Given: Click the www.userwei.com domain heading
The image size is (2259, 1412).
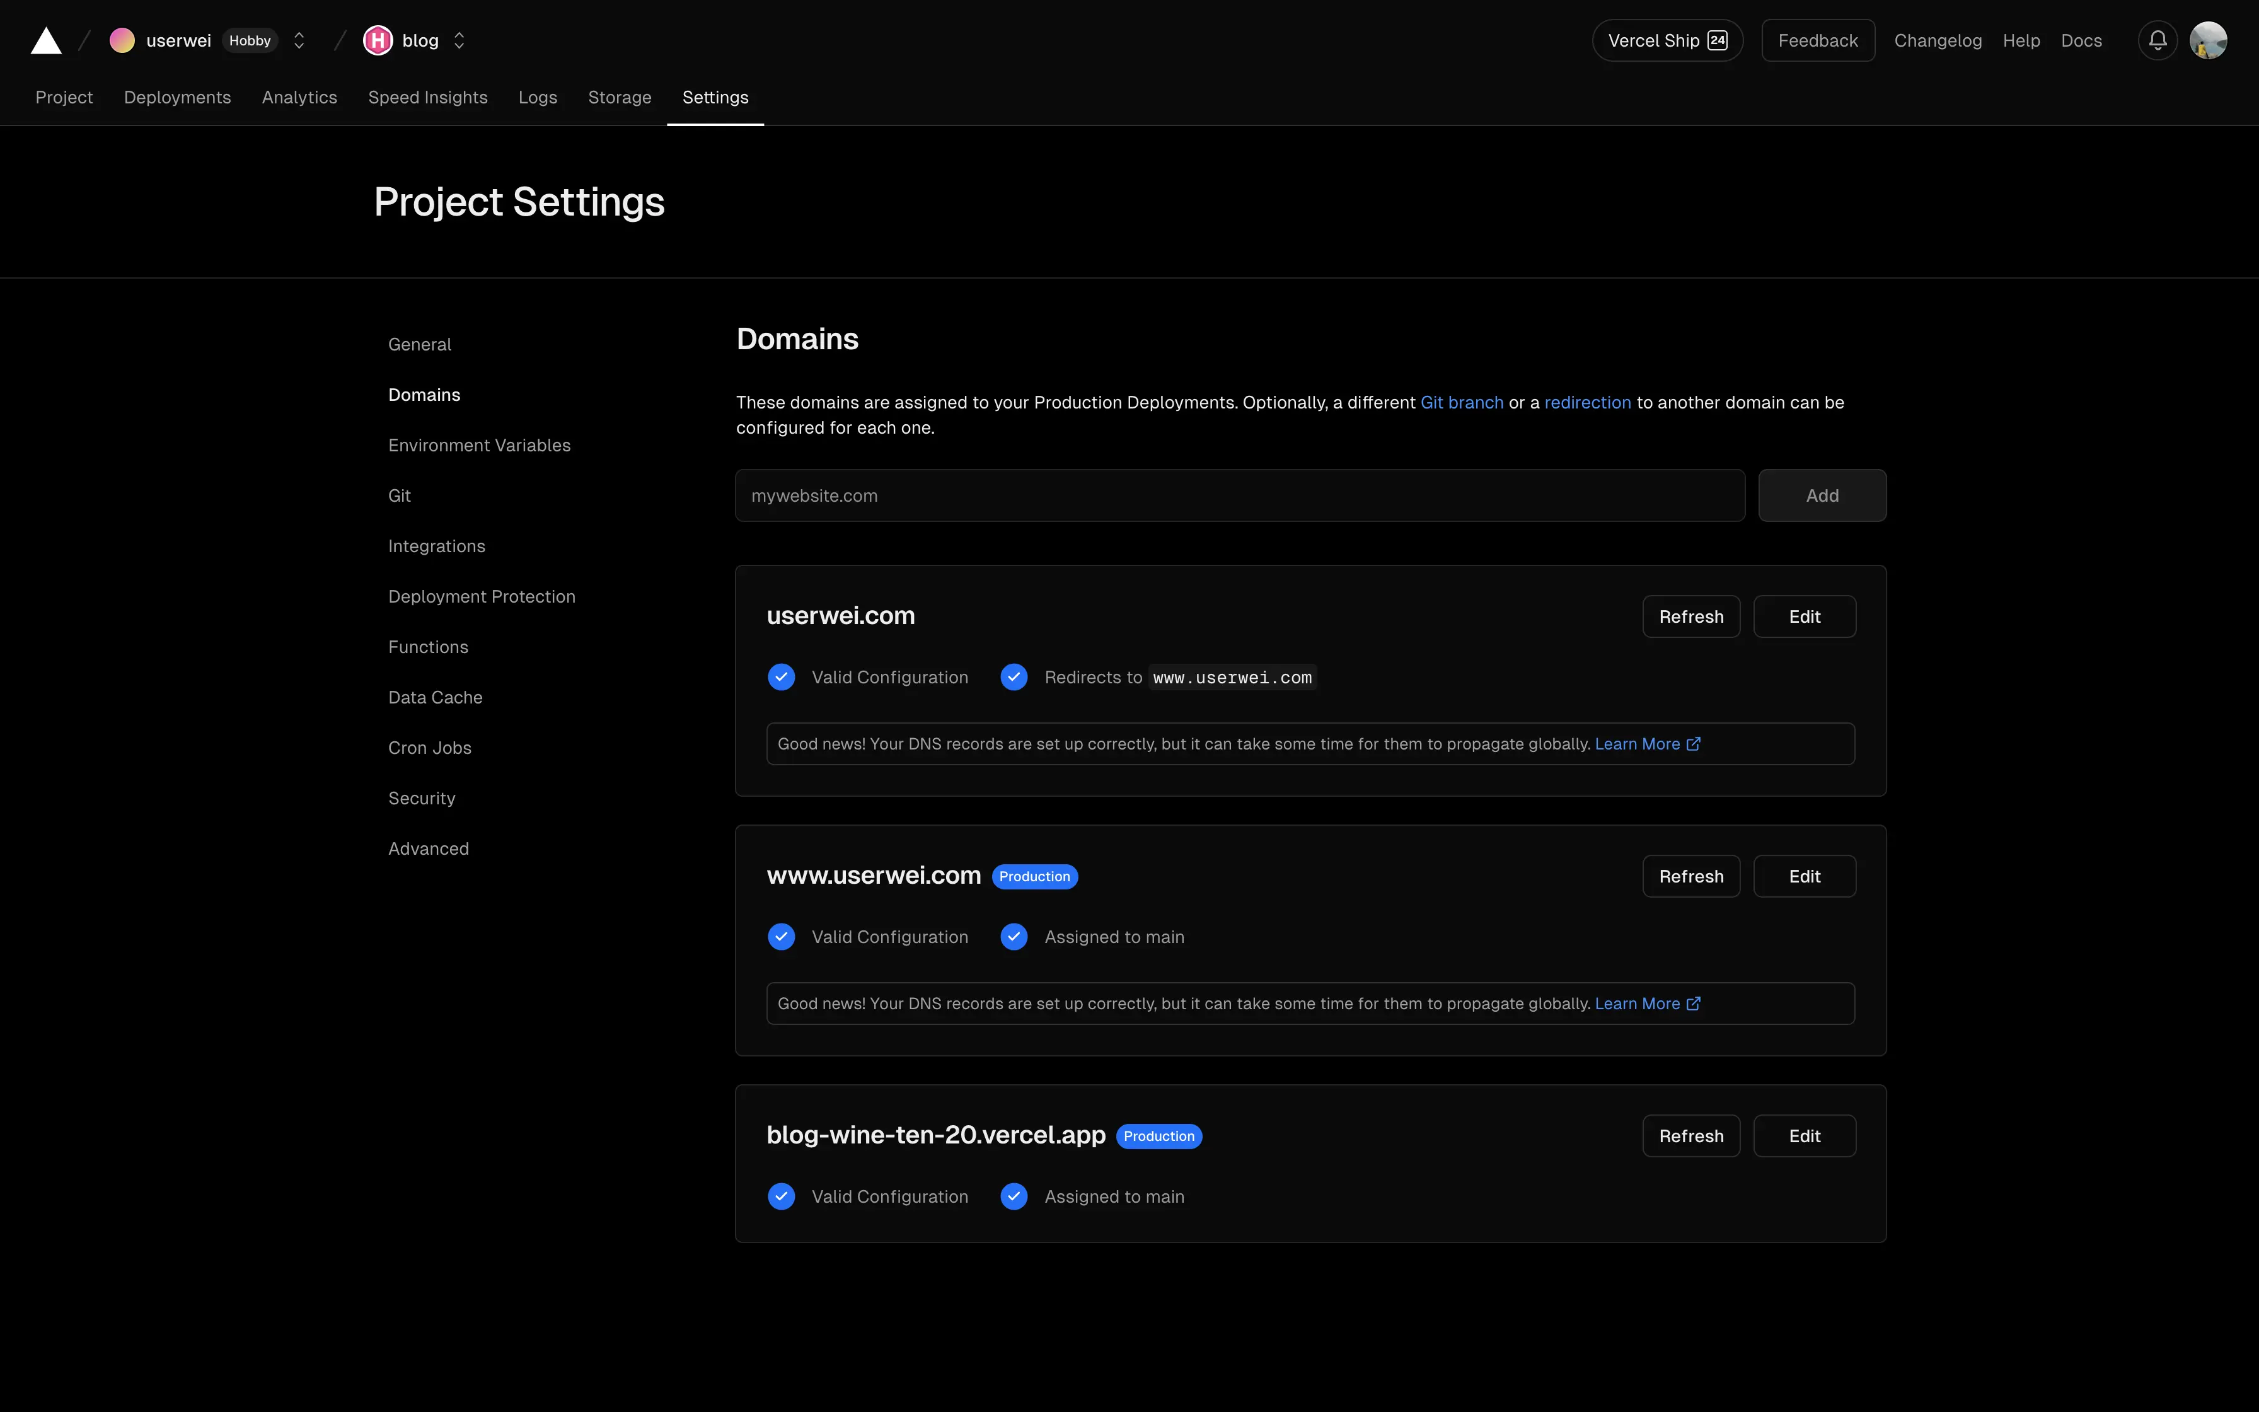Looking at the screenshot, I should [874, 875].
